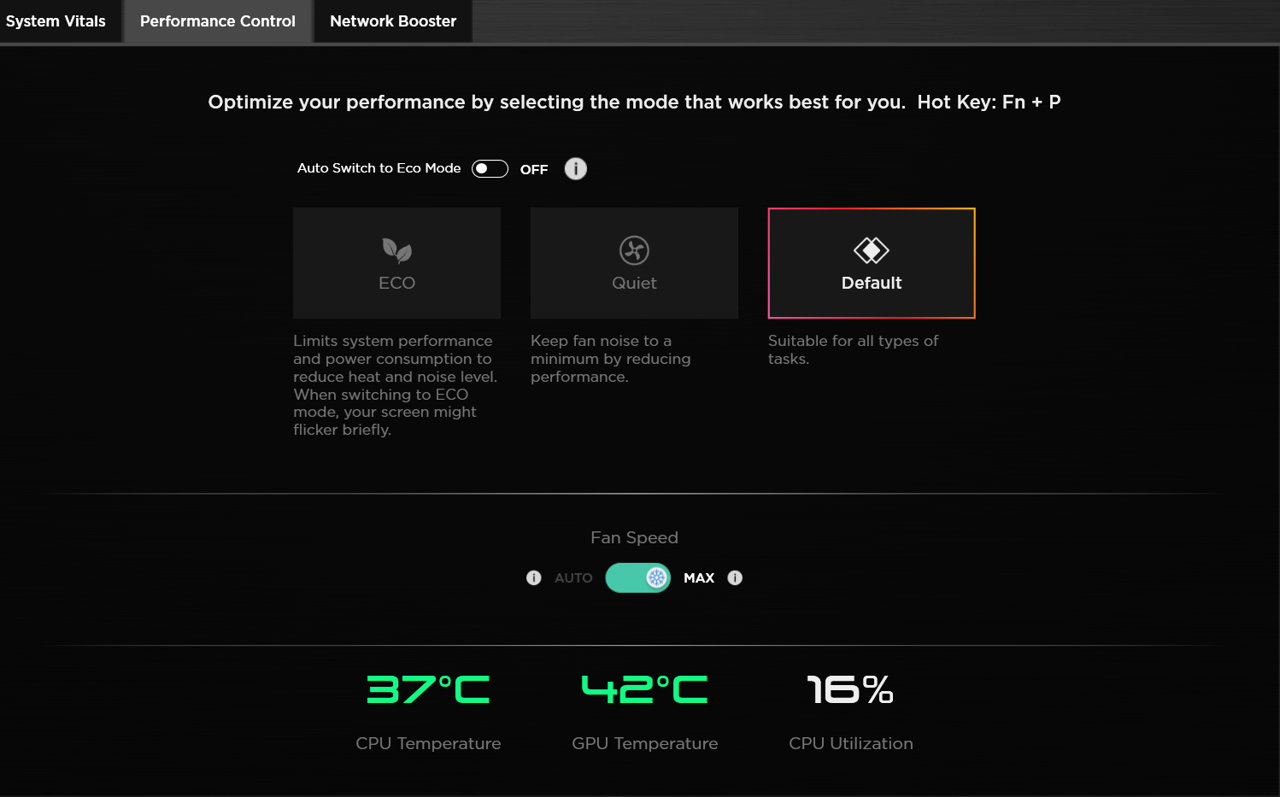Viewport: 1280px width, 797px height.
Task: Click the info icon next to MAX
Action: pos(735,578)
